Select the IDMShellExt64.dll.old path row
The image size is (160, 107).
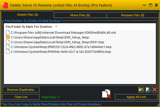(63, 33)
